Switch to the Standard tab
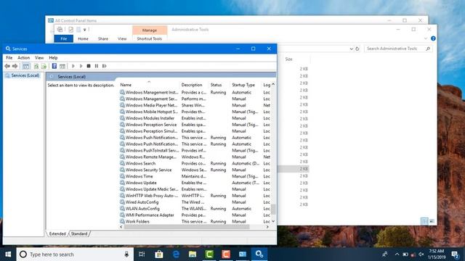The width and height of the screenshot is (465, 261). [79, 233]
